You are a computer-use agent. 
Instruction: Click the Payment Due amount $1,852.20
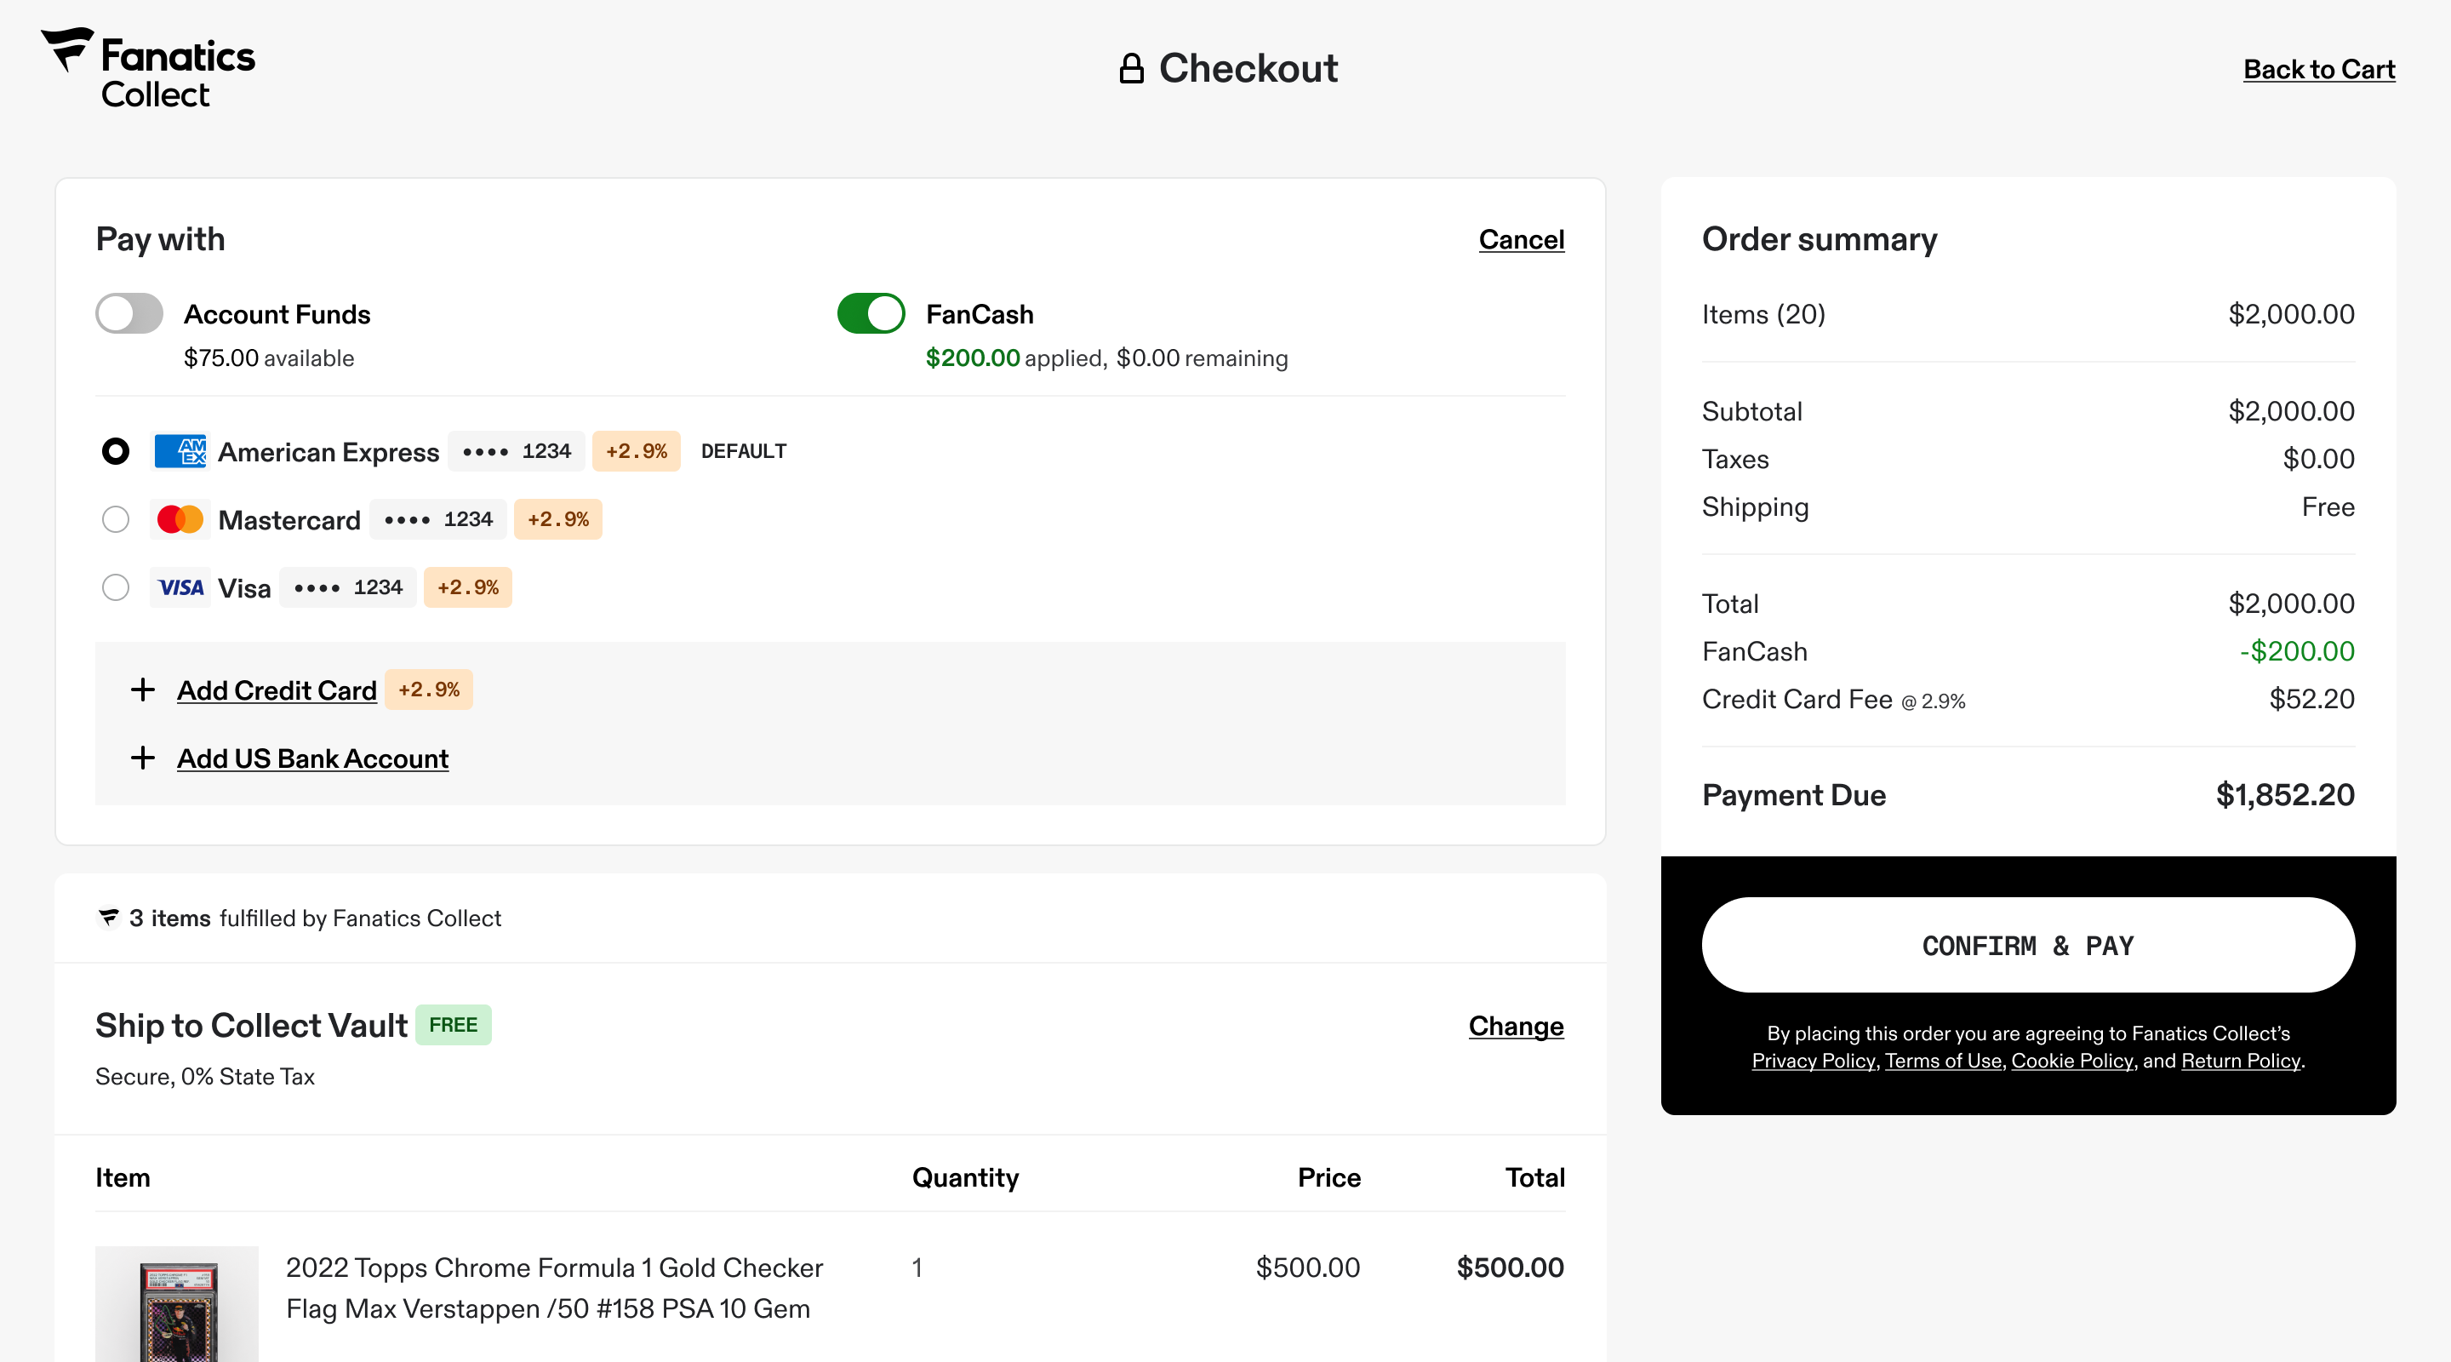click(x=2284, y=795)
